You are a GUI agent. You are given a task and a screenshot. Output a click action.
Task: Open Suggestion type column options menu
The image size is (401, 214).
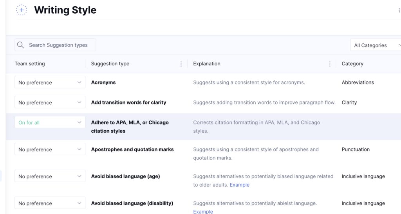click(181, 64)
